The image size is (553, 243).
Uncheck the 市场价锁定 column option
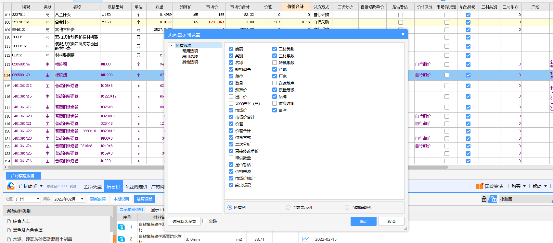click(x=231, y=178)
